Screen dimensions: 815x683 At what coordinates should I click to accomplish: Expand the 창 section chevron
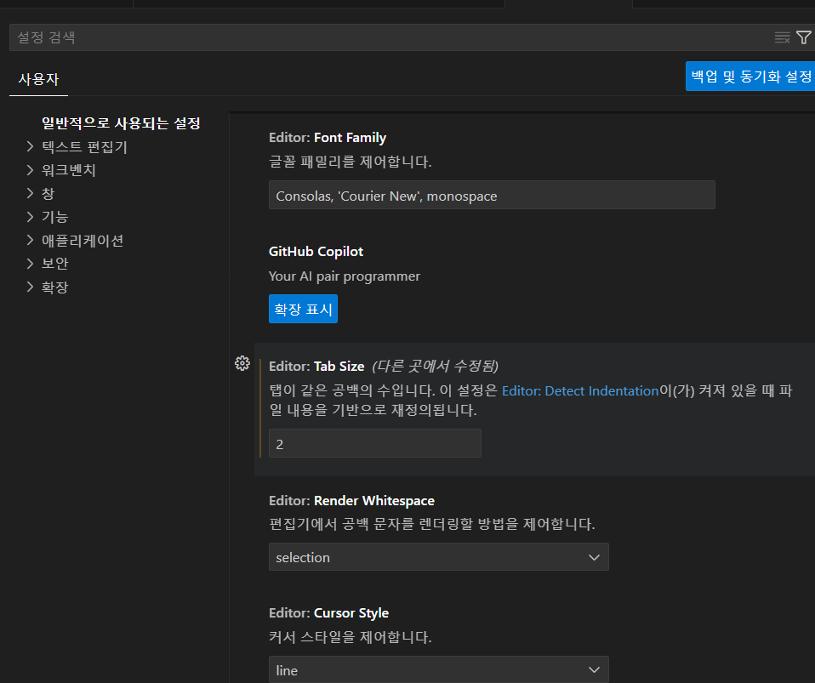coord(30,193)
